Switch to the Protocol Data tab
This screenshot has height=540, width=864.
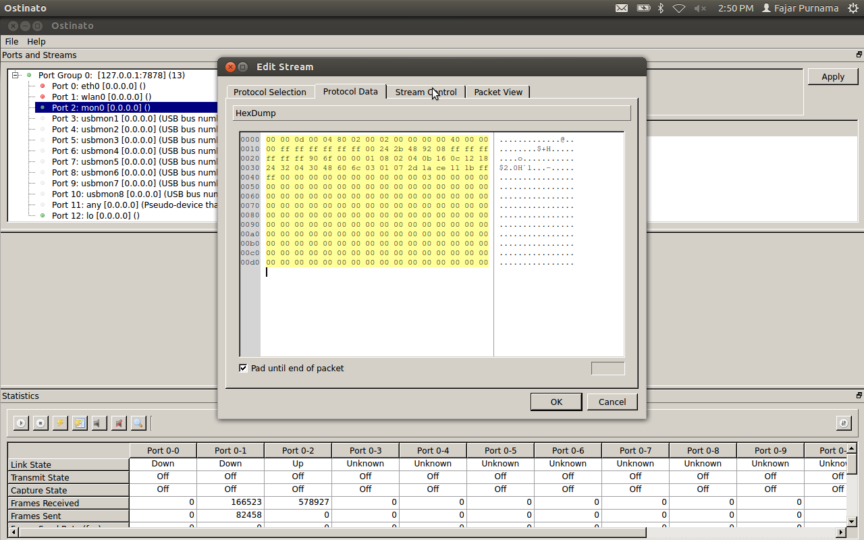coord(350,91)
